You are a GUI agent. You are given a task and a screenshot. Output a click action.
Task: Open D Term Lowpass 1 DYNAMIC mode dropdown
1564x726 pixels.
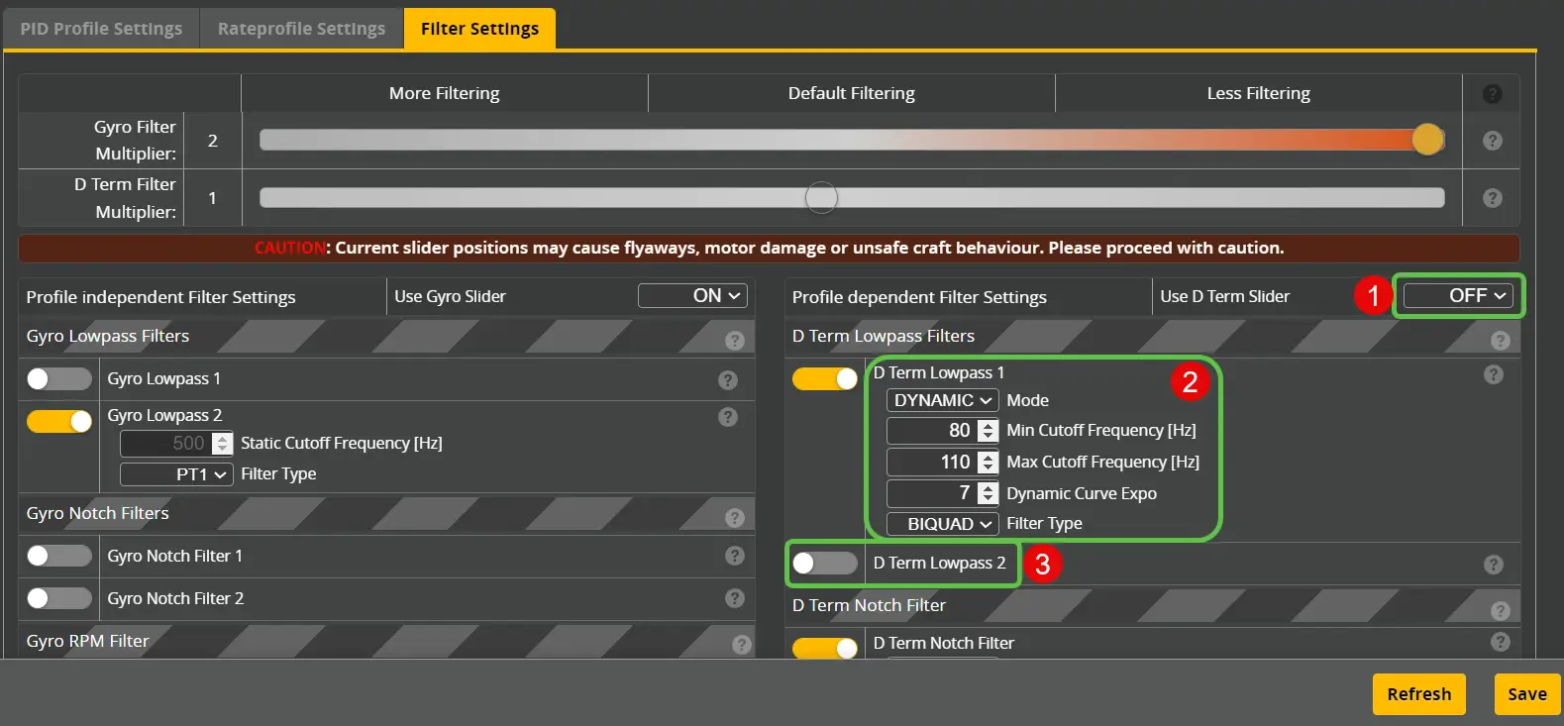[942, 400]
